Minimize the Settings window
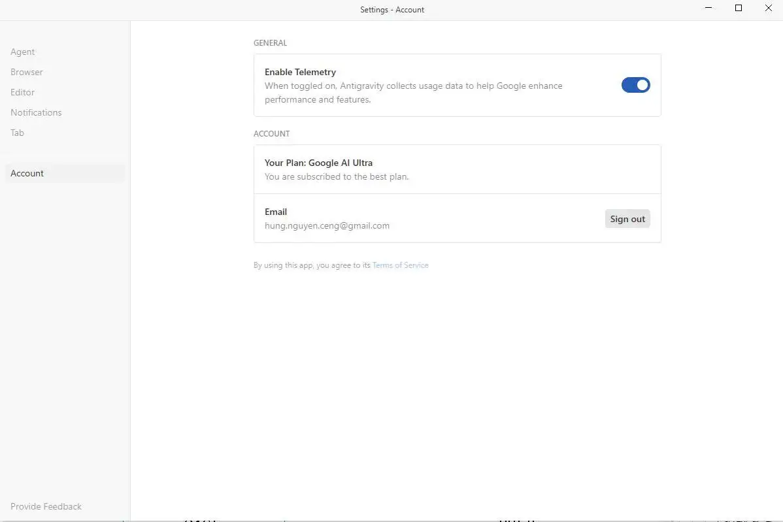Screen dimensions: 783x522 [x=708, y=8]
